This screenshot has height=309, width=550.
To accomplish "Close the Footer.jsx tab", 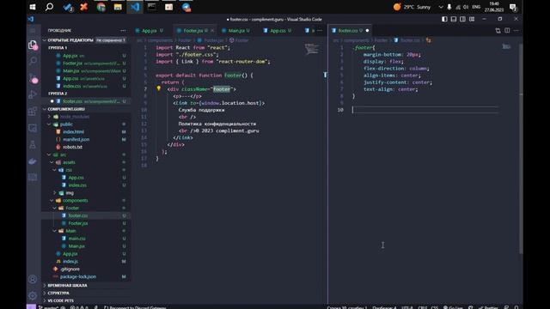I will click(212, 31).
